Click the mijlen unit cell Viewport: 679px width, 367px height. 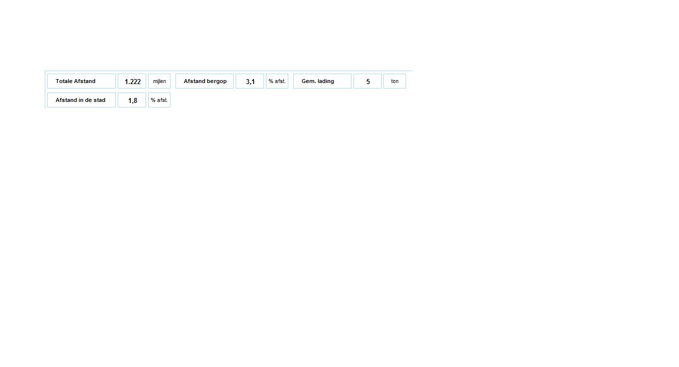159,81
